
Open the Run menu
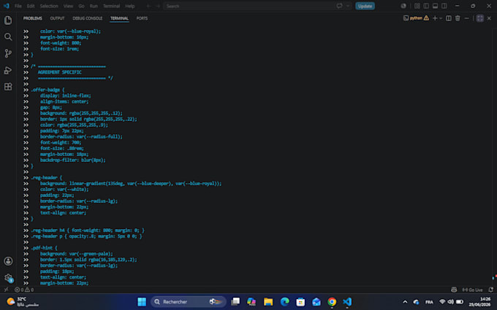pos(94,6)
